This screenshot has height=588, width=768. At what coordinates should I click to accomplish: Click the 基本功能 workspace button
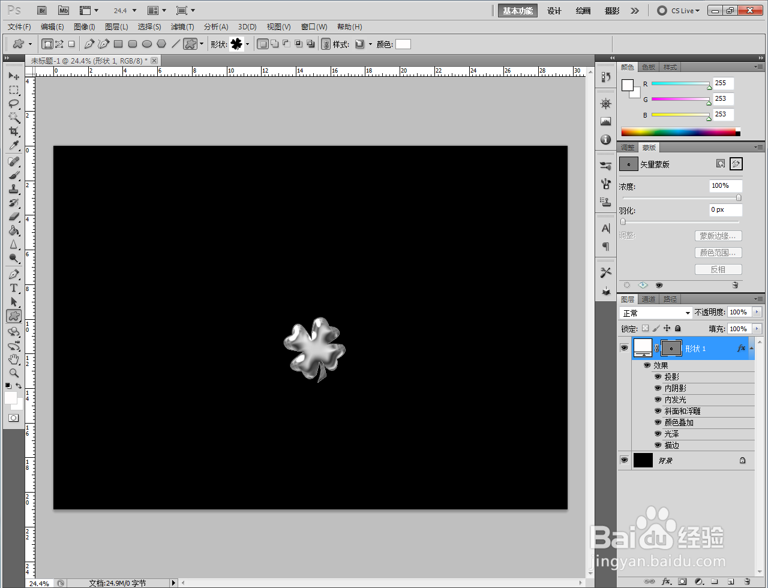tap(518, 11)
